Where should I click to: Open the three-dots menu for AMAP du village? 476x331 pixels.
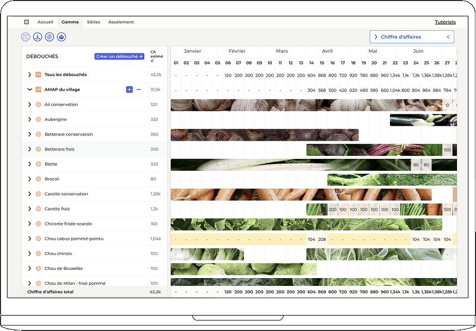[x=139, y=90]
